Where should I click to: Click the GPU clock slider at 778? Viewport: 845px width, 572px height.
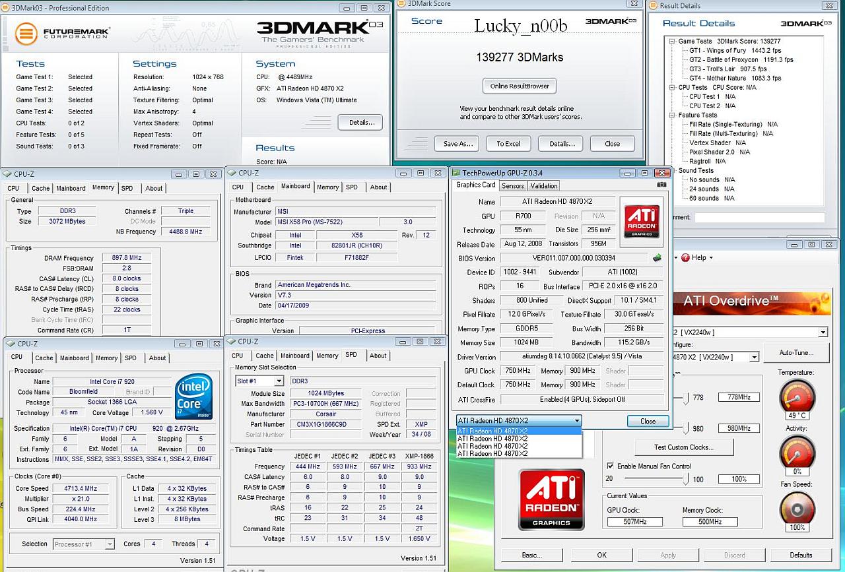coord(687,397)
